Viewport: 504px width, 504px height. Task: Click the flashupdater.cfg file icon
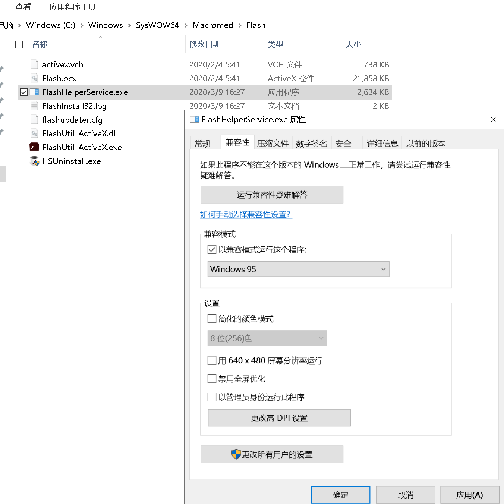click(x=34, y=120)
